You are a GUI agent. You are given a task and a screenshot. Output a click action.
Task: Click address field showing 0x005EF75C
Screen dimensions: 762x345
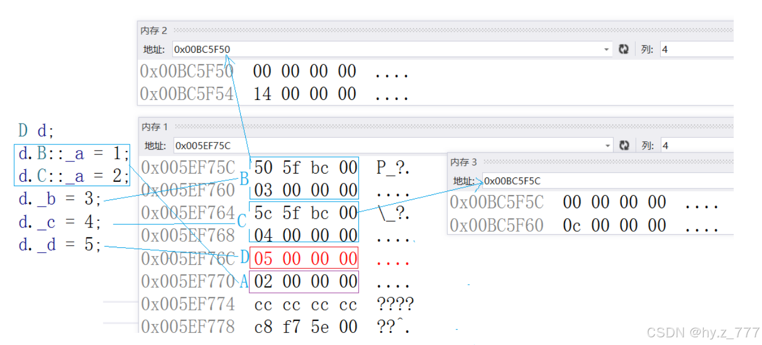tap(393, 146)
